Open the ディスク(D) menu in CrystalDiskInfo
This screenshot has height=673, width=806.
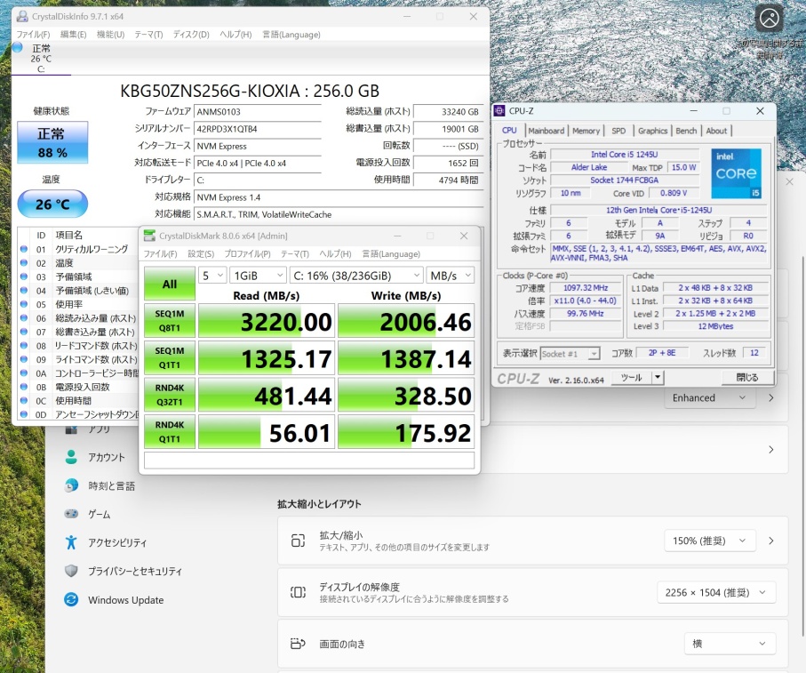click(190, 35)
